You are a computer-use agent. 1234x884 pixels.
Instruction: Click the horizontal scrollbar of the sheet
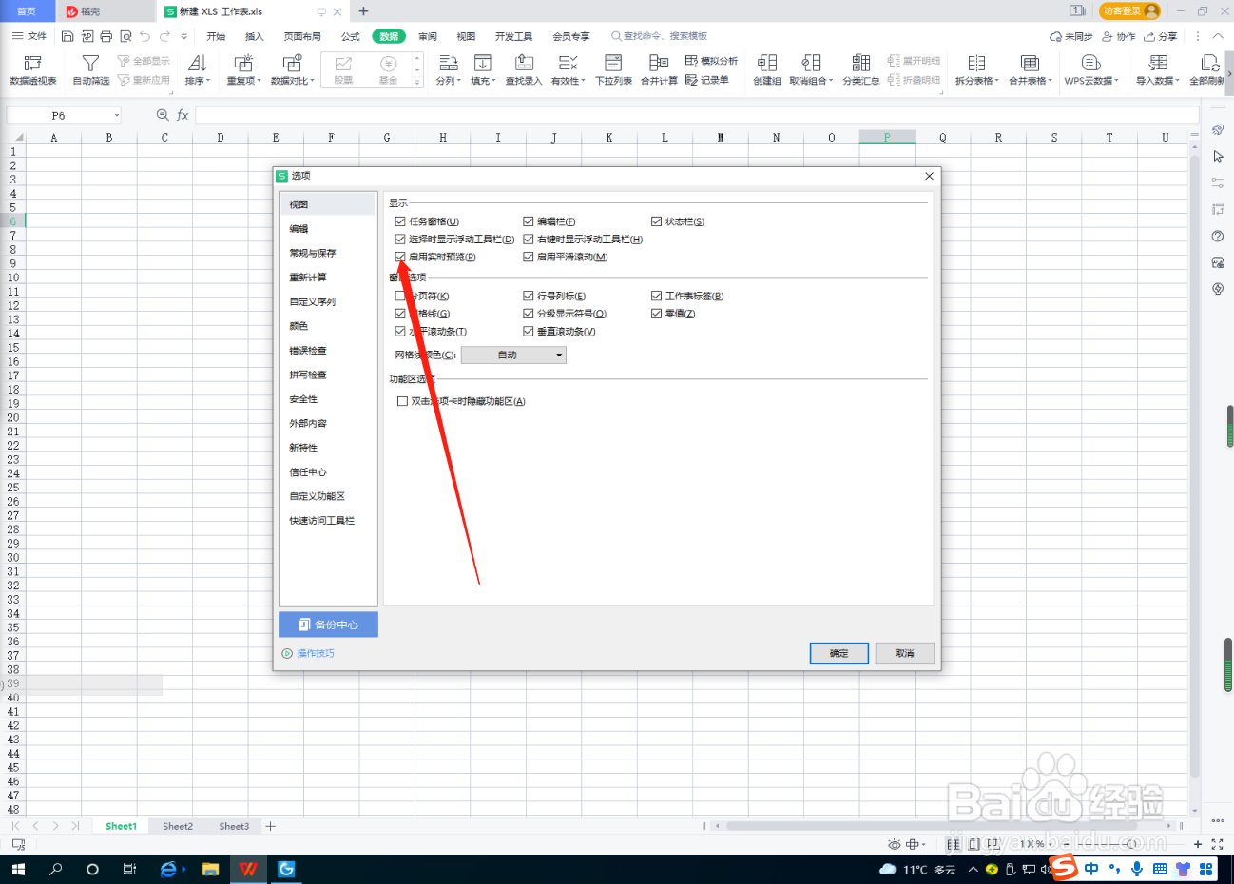934,826
